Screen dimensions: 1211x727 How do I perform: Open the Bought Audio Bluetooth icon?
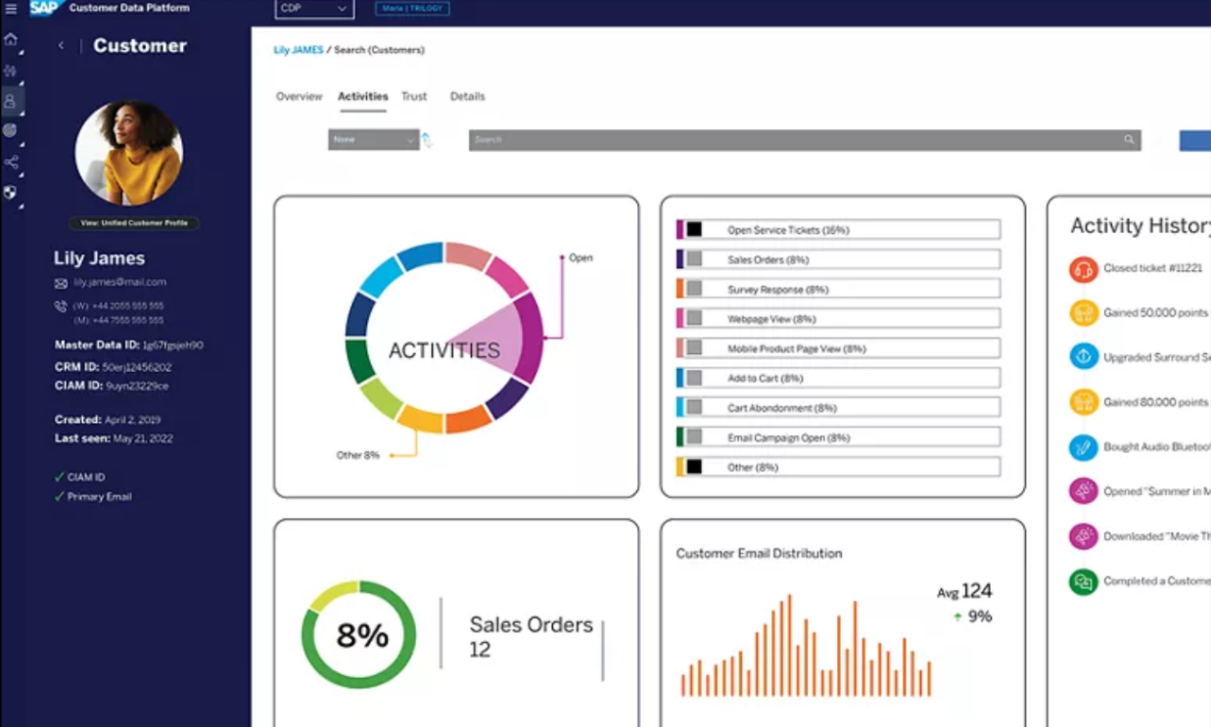pos(1083,447)
